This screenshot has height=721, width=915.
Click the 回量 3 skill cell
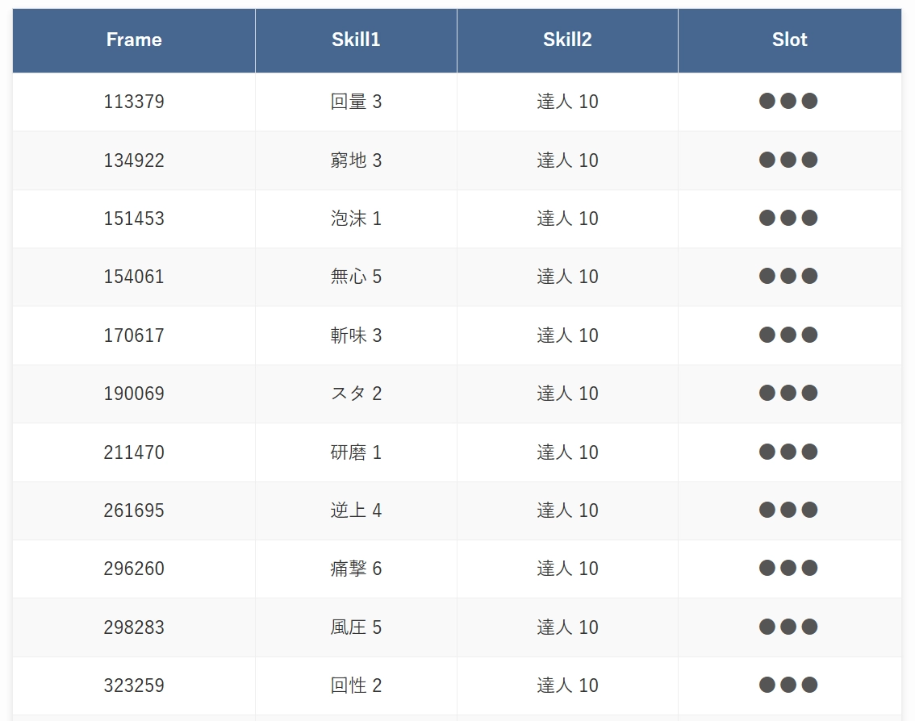coord(356,102)
